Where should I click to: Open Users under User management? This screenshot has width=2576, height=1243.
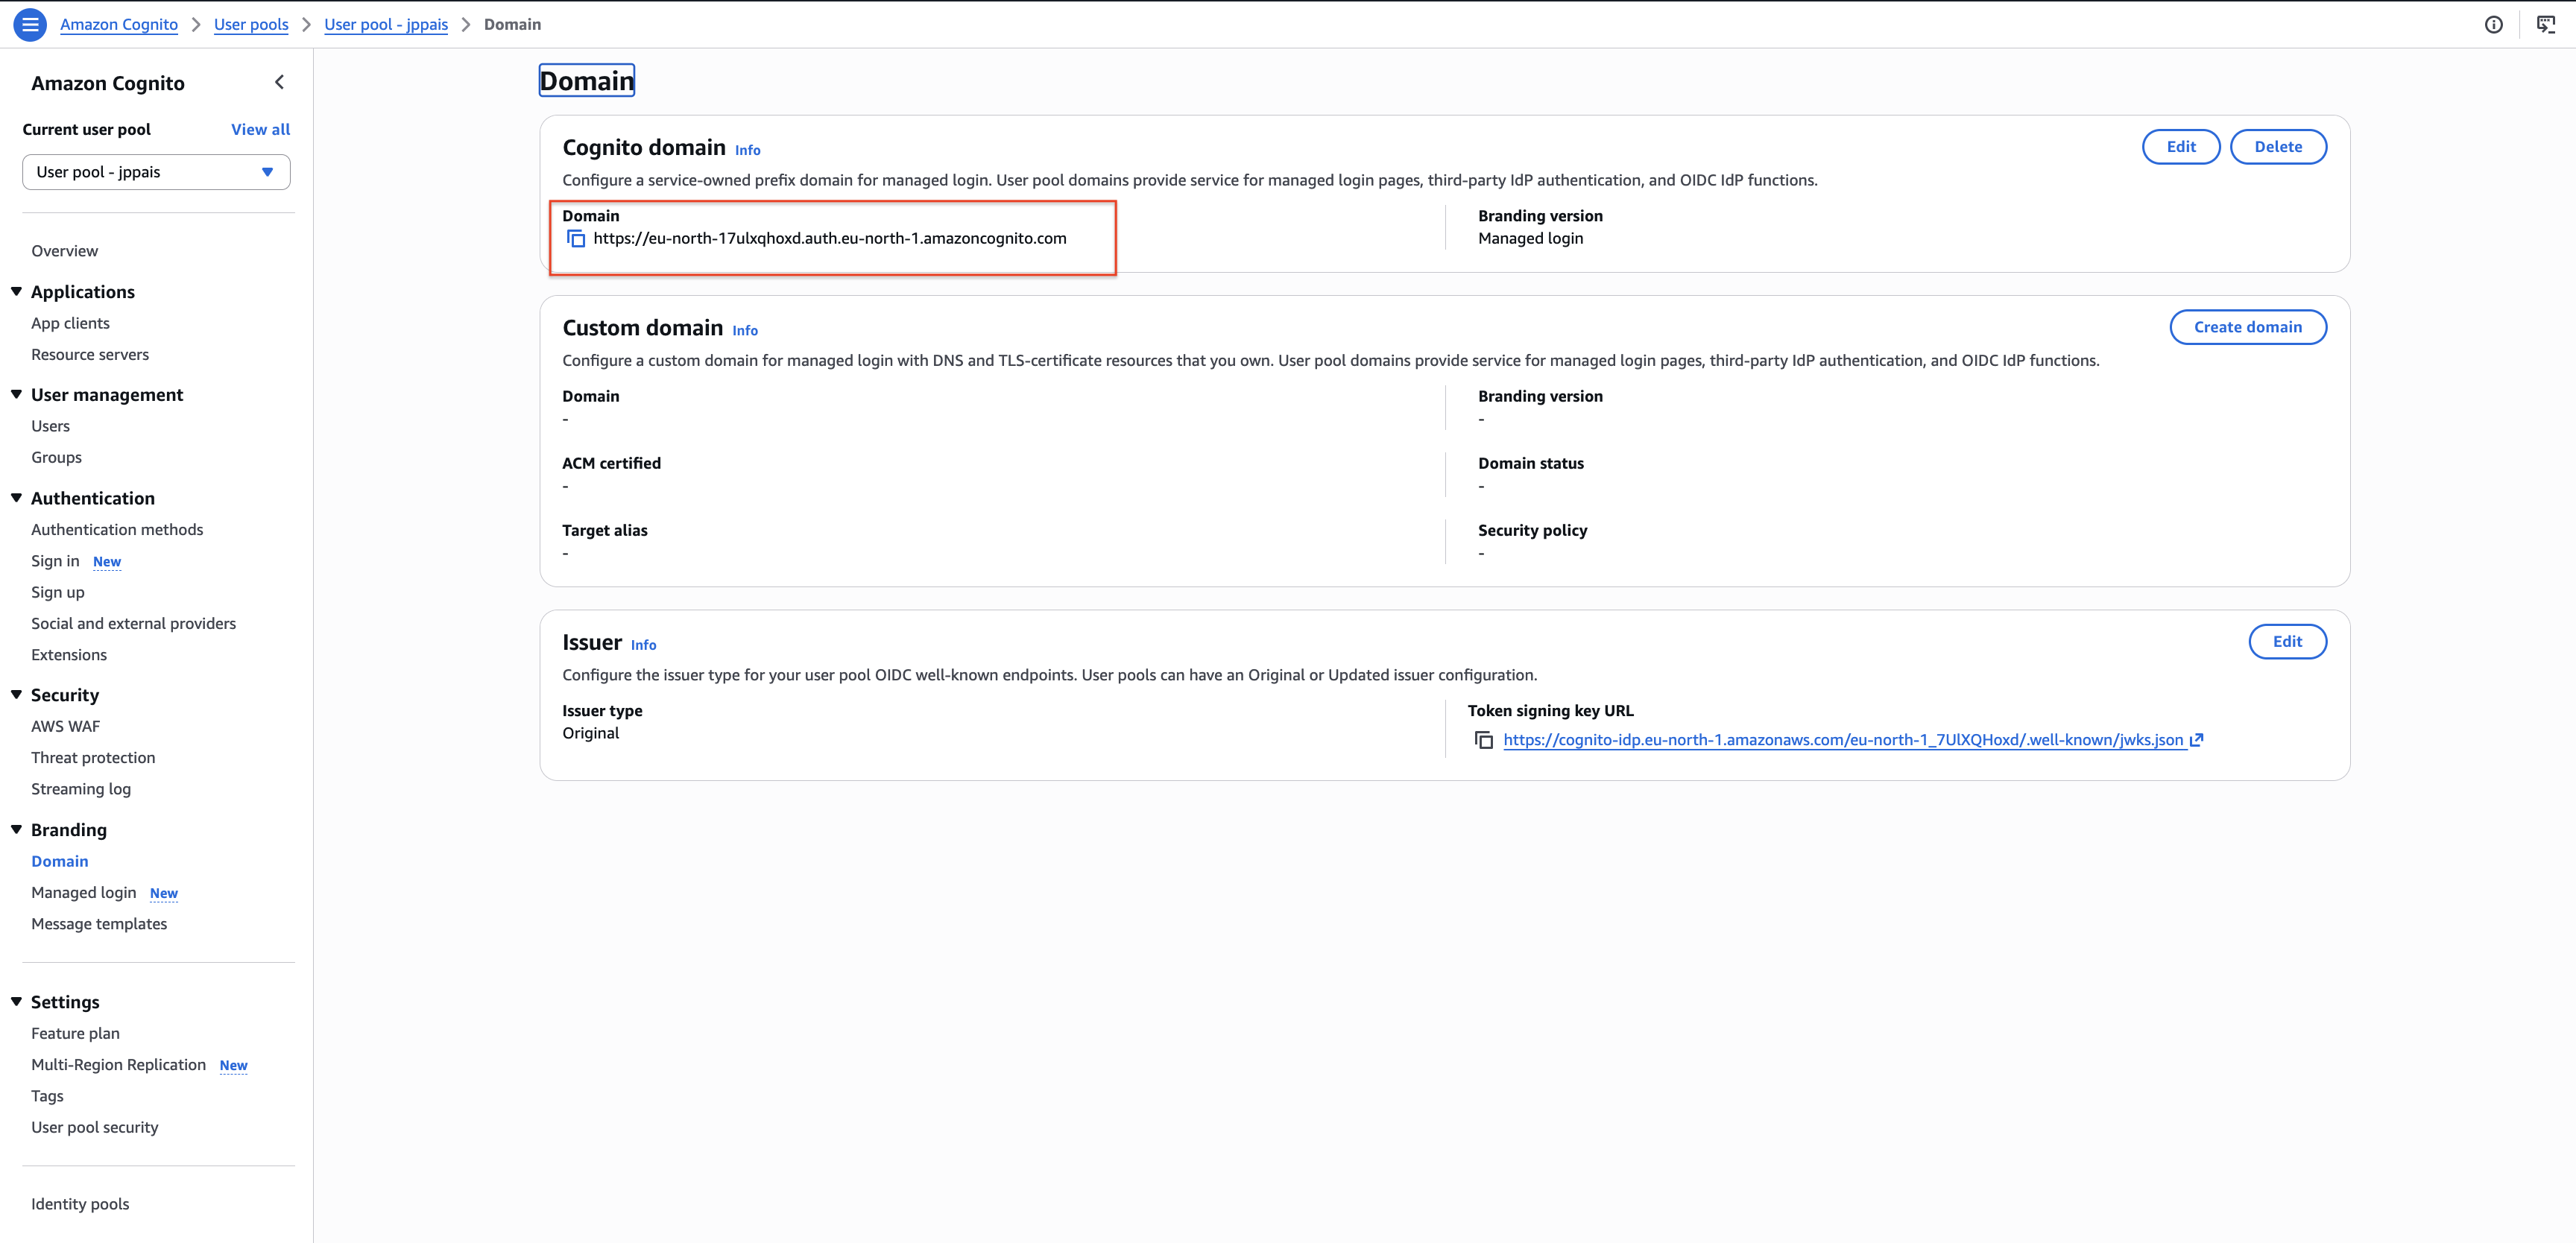pos(50,426)
